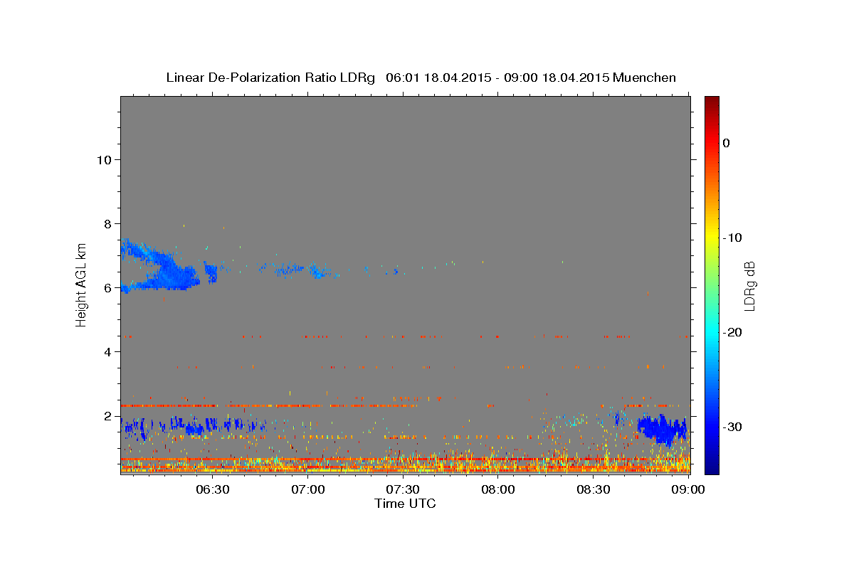
Task: Click the '-30' colorbar tick label
Action: click(733, 427)
